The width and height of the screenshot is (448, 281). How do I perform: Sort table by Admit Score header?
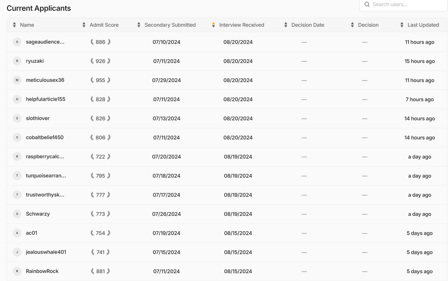[x=104, y=25]
